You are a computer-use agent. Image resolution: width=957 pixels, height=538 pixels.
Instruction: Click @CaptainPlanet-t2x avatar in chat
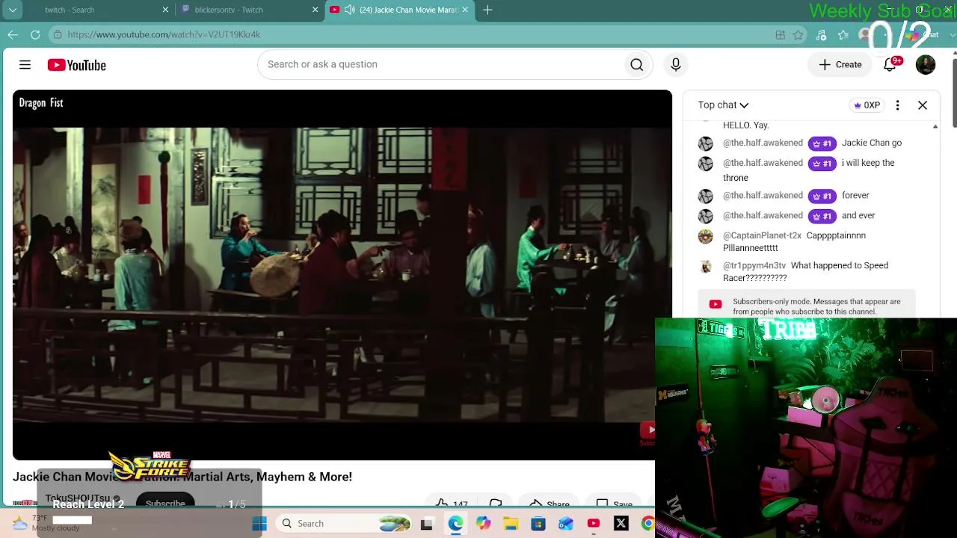(x=706, y=237)
